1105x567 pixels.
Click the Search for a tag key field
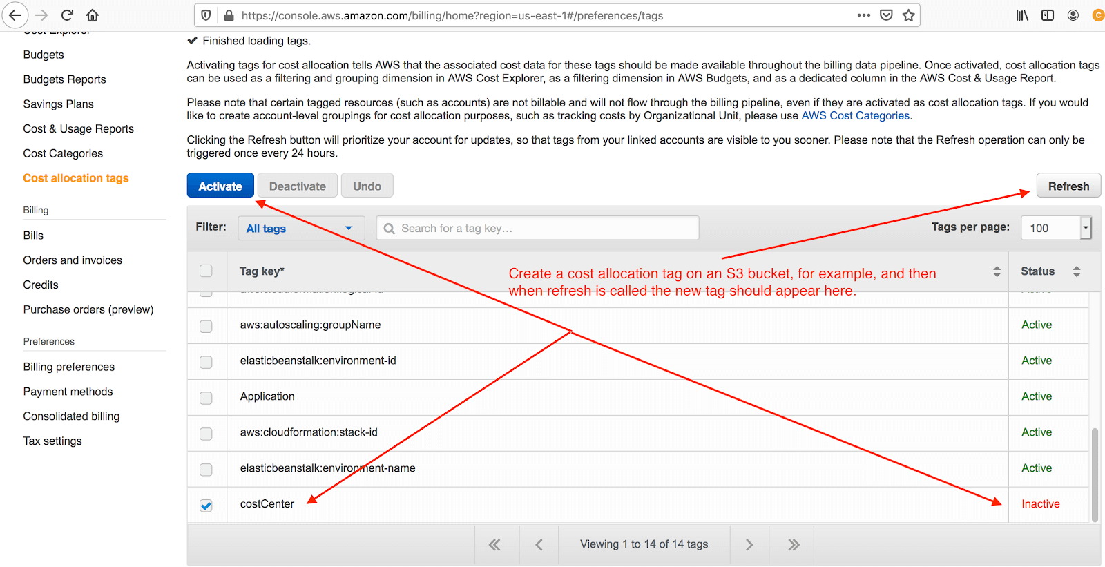(538, 228)
